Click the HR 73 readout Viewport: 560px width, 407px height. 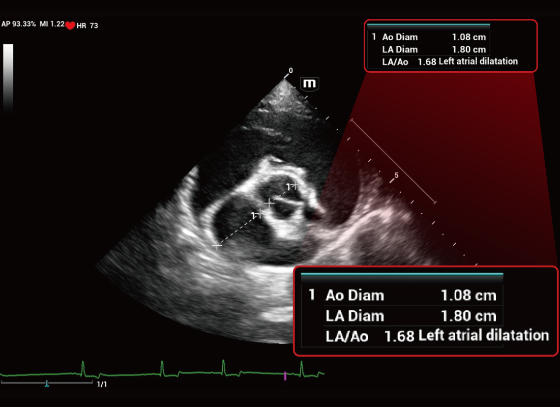87,25
